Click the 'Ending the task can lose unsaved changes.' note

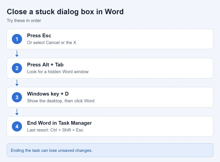coord(110,150)
